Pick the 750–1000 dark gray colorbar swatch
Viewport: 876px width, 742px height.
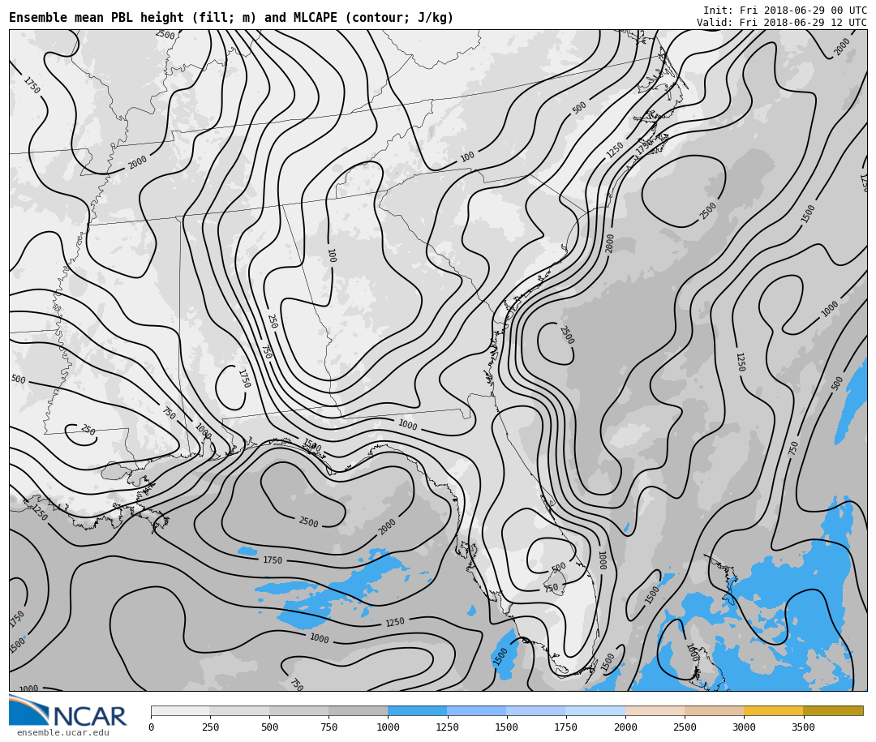[359, 710]
